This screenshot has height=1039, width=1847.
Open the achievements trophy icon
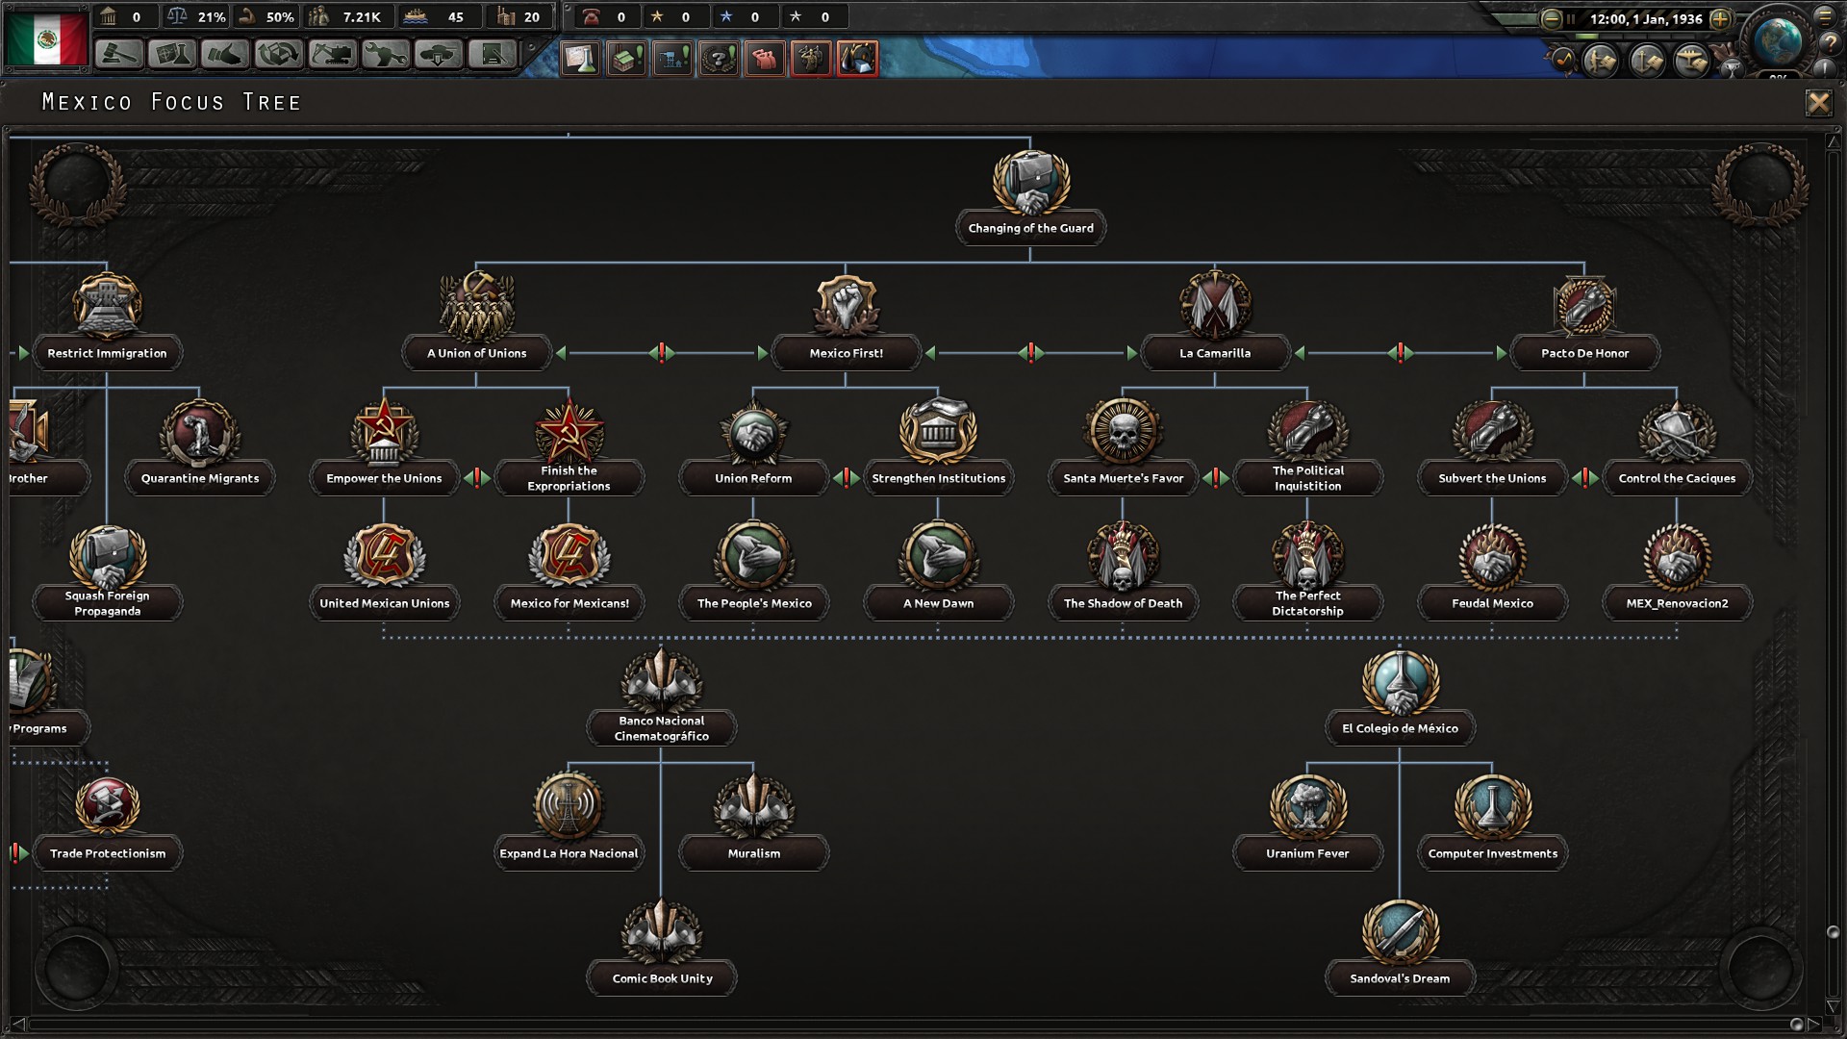tap(1731, 68)
